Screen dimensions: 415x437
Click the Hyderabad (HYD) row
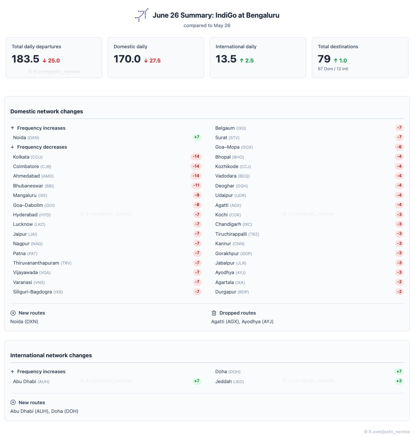pyautogui.click(x=107, y=215)
